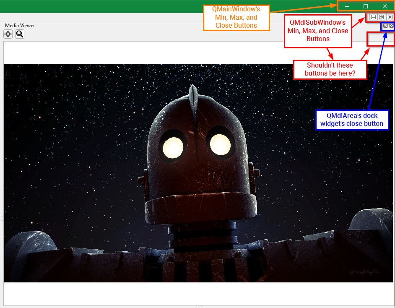Click the robot image in the viewer

pos(198,173)
